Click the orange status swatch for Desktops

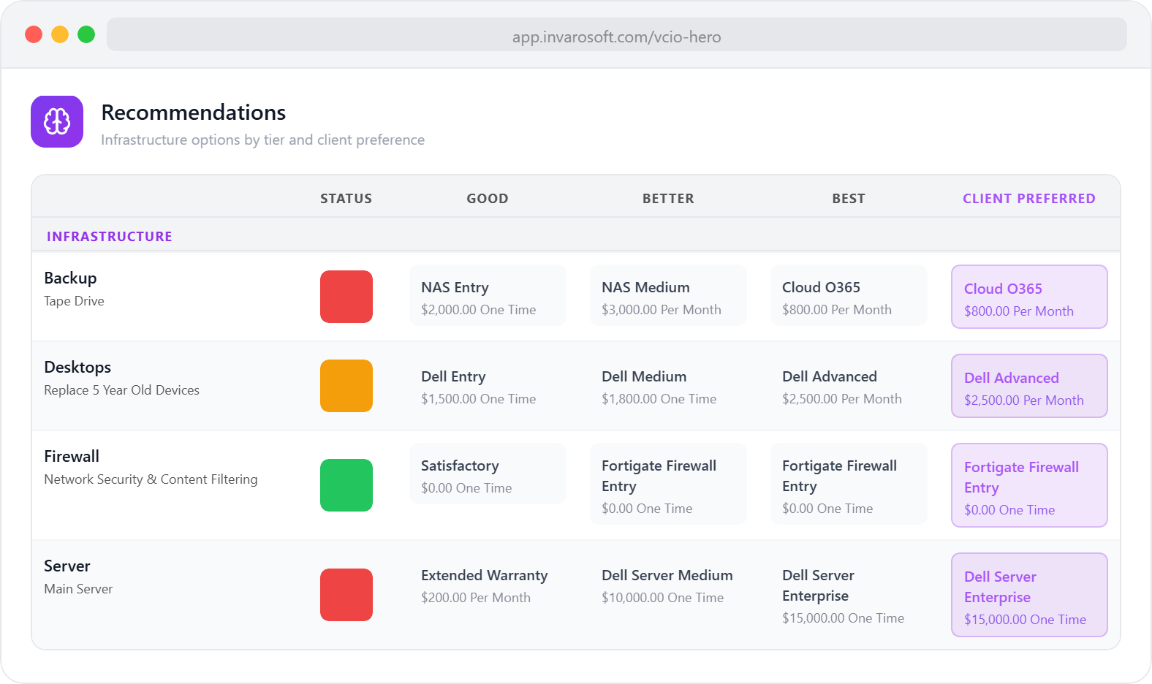tap(346, 386)
